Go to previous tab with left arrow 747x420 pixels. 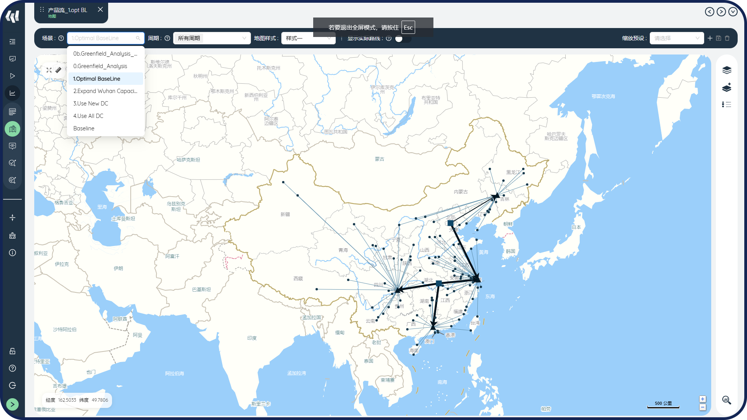point(710,12)
